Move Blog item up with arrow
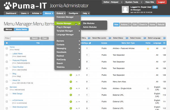 pyautogui.click(x=77, y=75)
